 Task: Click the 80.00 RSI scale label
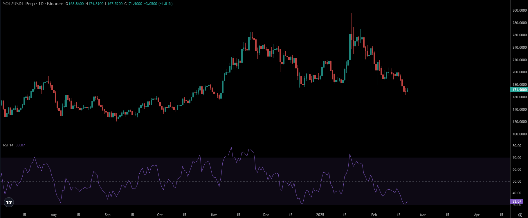pyautogui.click(x=517, y=146)
